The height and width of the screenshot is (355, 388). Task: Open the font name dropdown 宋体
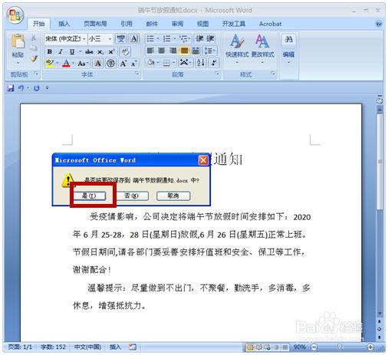(x=84, y=39)
